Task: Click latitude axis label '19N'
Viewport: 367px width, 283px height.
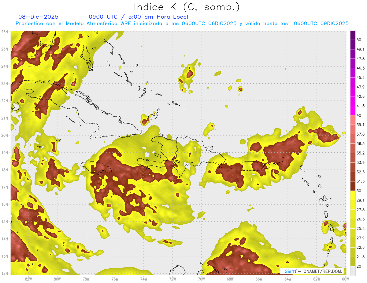Action: (5, 153)
